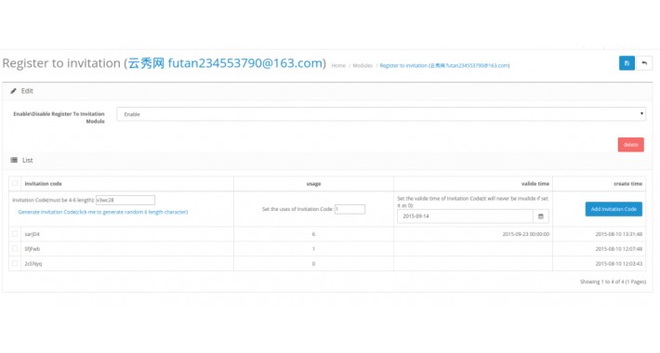Click the usage column header
This screenshot has width=660, height=353.
pos(313,184)
